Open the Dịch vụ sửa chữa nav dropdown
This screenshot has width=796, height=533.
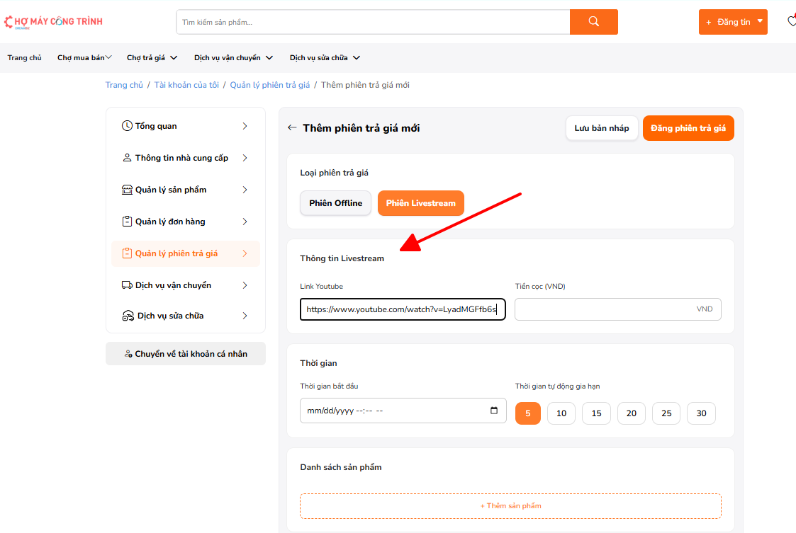325,58
